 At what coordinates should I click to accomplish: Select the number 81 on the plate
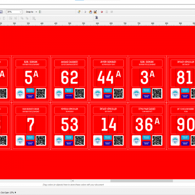coord(185,78)
